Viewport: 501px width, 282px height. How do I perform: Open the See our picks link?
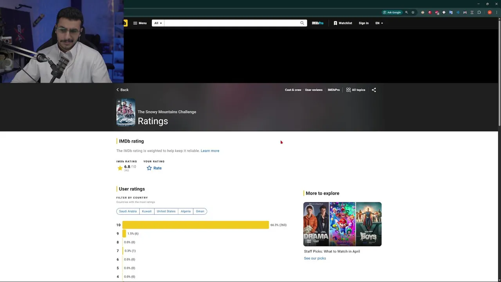tap(315, 258)
